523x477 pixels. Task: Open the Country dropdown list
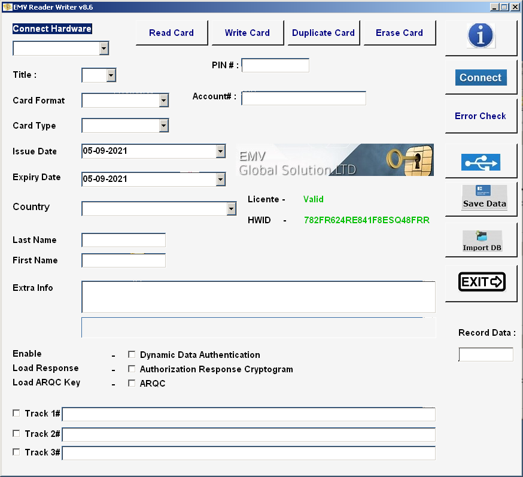pos(232,208)
